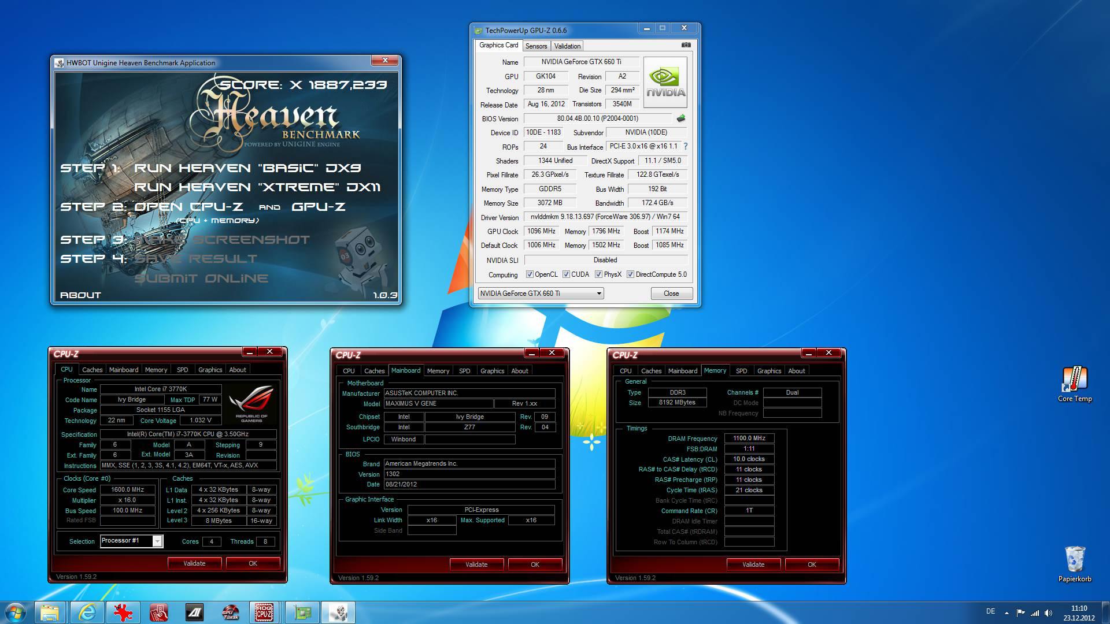This screenshot has height=624, width=1110.
Task: Click the GPU-Z screenshot camera icon
Action: click(x=686, y=44)
